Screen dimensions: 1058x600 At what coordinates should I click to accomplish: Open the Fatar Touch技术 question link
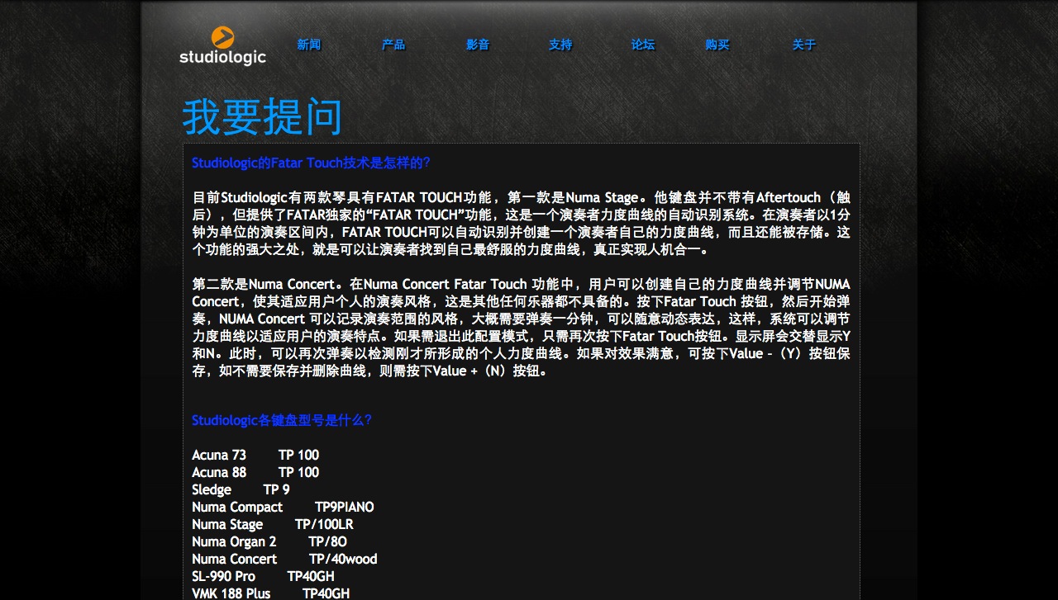tap(311, 163)
